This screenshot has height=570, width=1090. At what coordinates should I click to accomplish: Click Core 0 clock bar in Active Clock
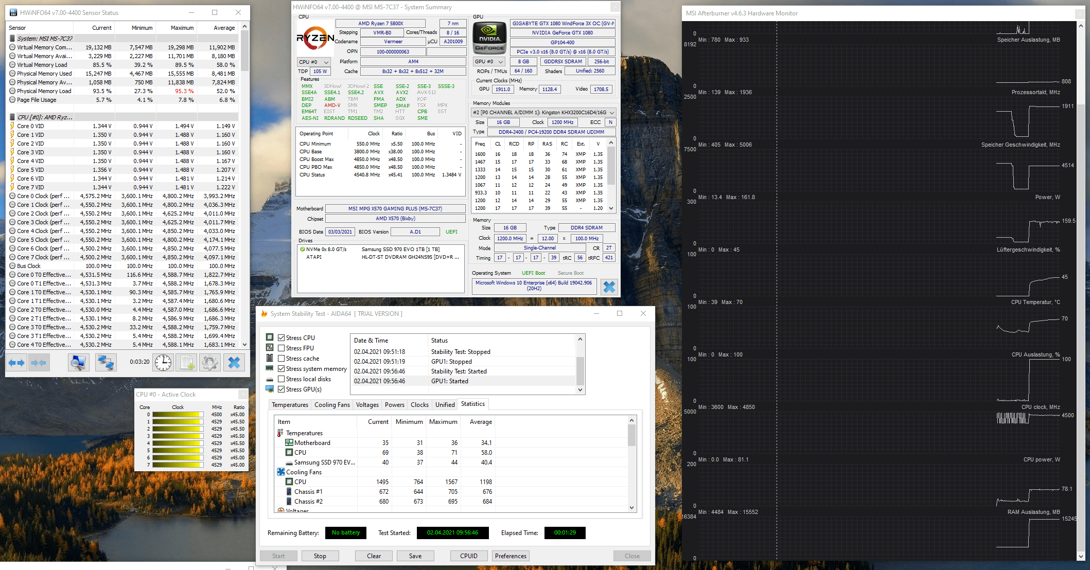pyautogui.click(x=178, y=414)
